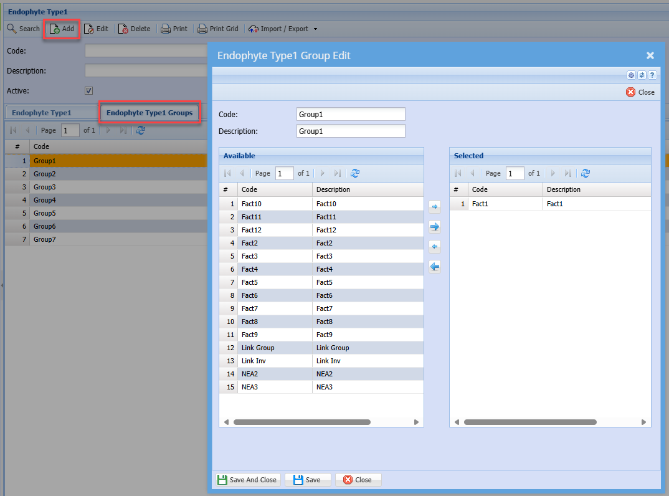Viewport: 669px width, 496px height.
Task: Open the help icon in dialog header
Action: (652, 75)
